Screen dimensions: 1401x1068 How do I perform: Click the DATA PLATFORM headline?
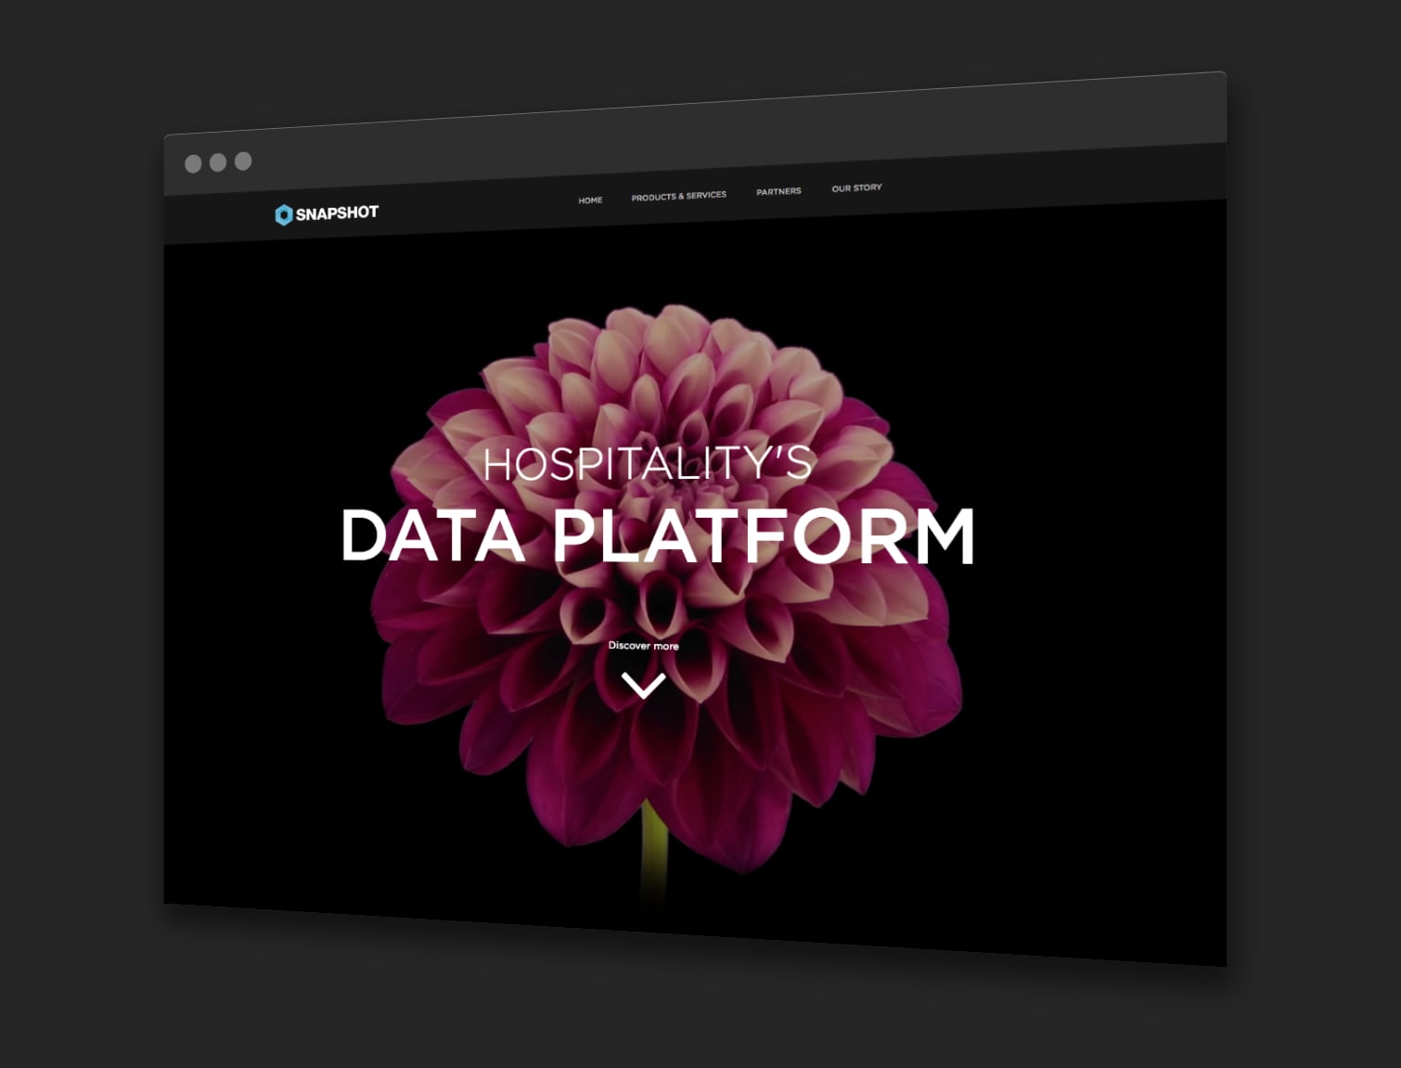pyautogui.click(x=658, y=536)
